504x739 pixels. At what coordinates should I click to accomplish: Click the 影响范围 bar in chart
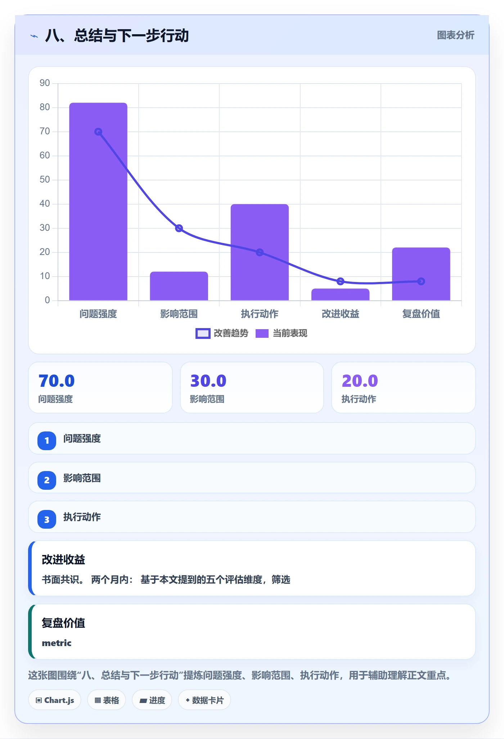(x=179, y=286)
